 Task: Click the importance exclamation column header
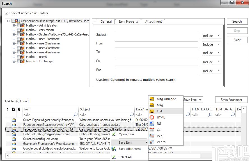coord(8,109)
